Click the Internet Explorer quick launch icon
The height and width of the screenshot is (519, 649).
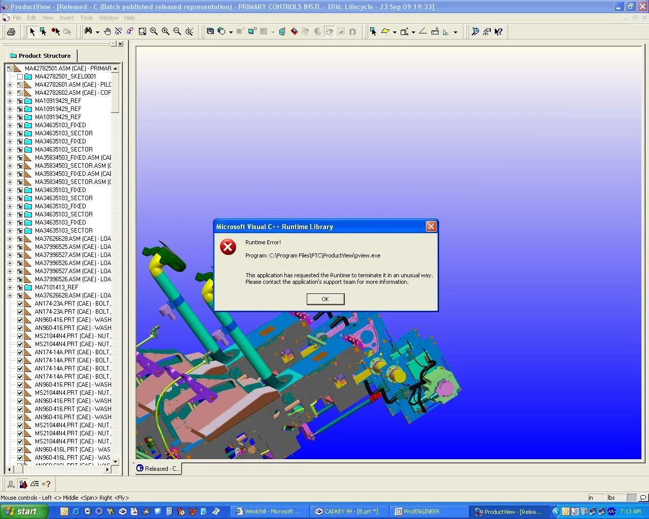point(76,511)
